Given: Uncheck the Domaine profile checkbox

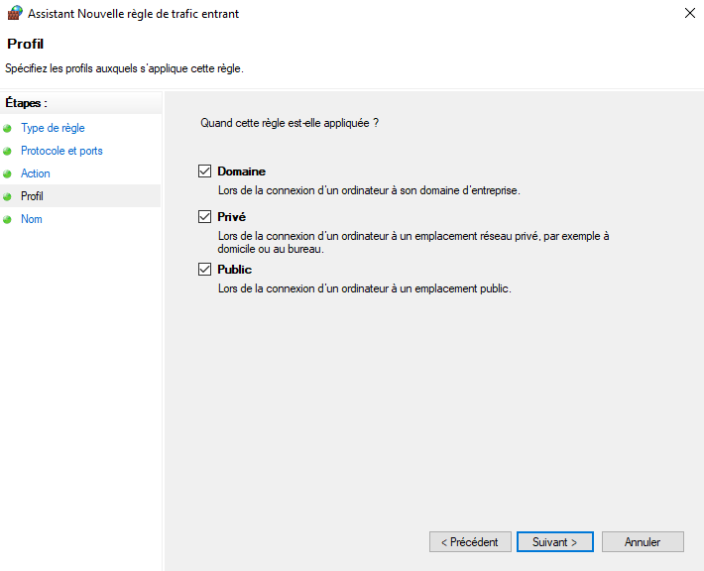Looking at the screenshot, I should click(x=205, y=171).
